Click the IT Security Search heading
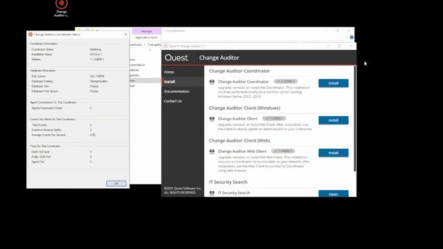The image size is (443, 249). click(x=228, y=182)
